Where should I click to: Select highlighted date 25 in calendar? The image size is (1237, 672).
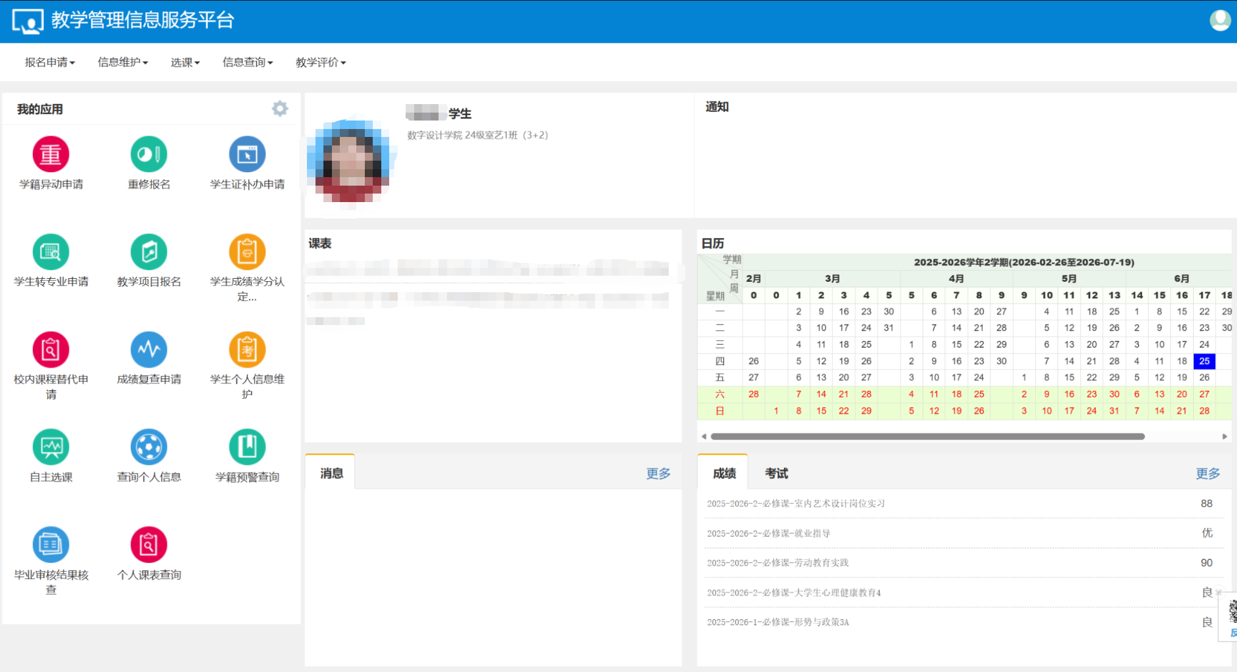pos(1204,361)
